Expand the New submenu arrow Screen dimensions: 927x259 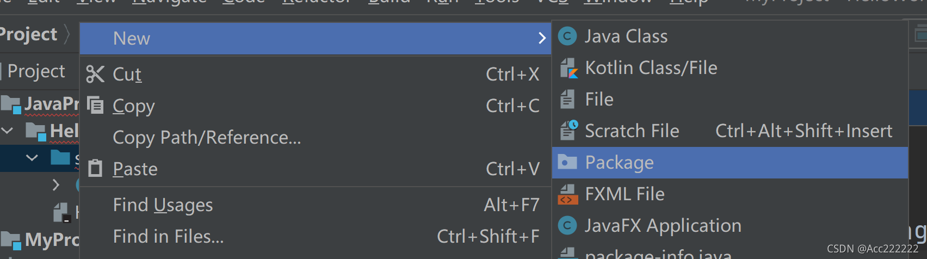[541, 38]
